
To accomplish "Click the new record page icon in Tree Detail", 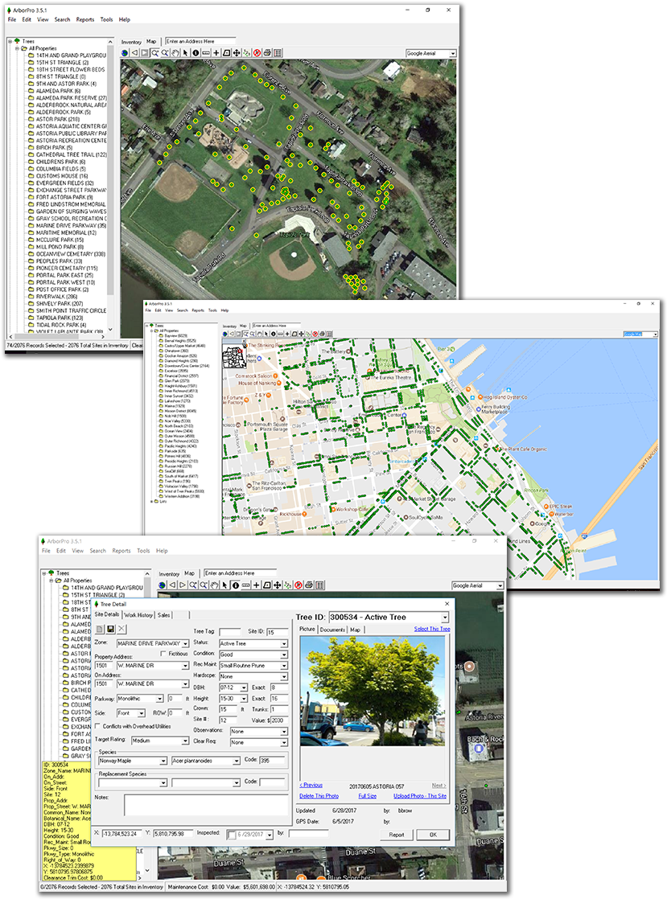I will pyautogui.click(x=100, y=629).
